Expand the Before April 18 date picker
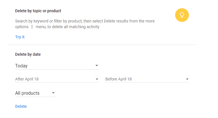Viewport: 218px width, 118px height. (147, 79)
